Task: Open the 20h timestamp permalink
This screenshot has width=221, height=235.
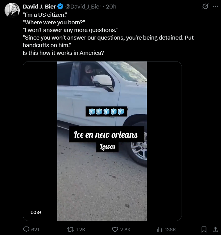Action: pyautogui.click(x=111, y=7)
